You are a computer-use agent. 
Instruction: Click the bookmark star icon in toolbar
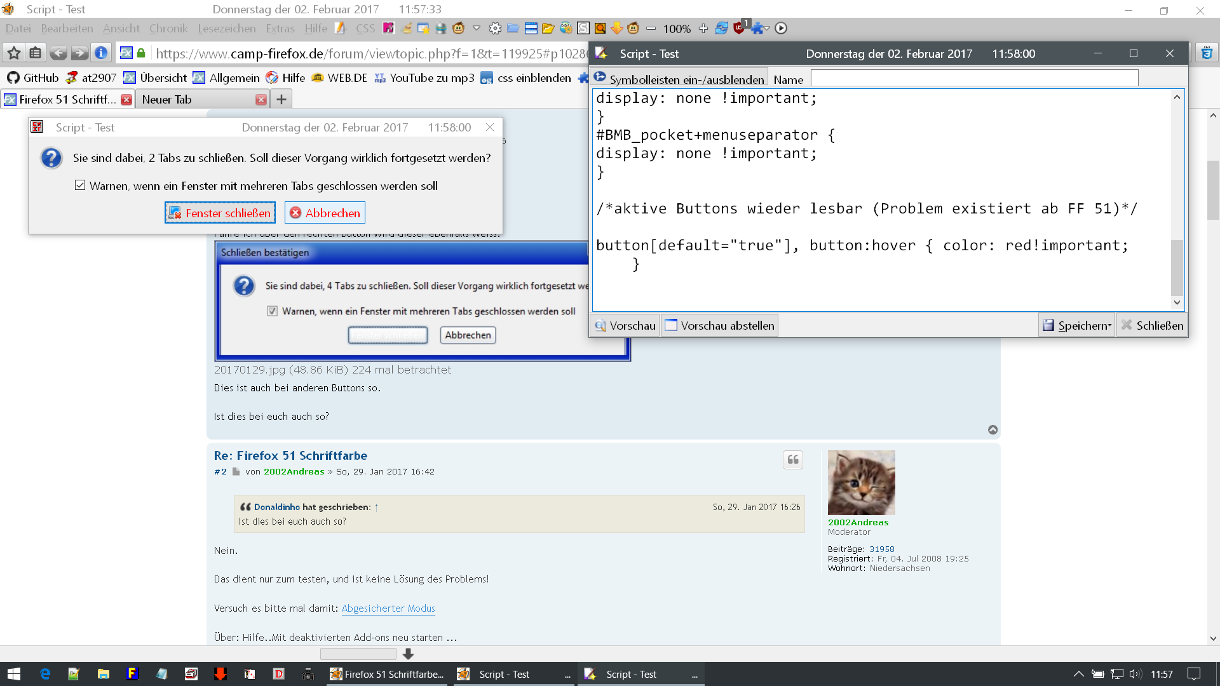(x=14, y=53)
